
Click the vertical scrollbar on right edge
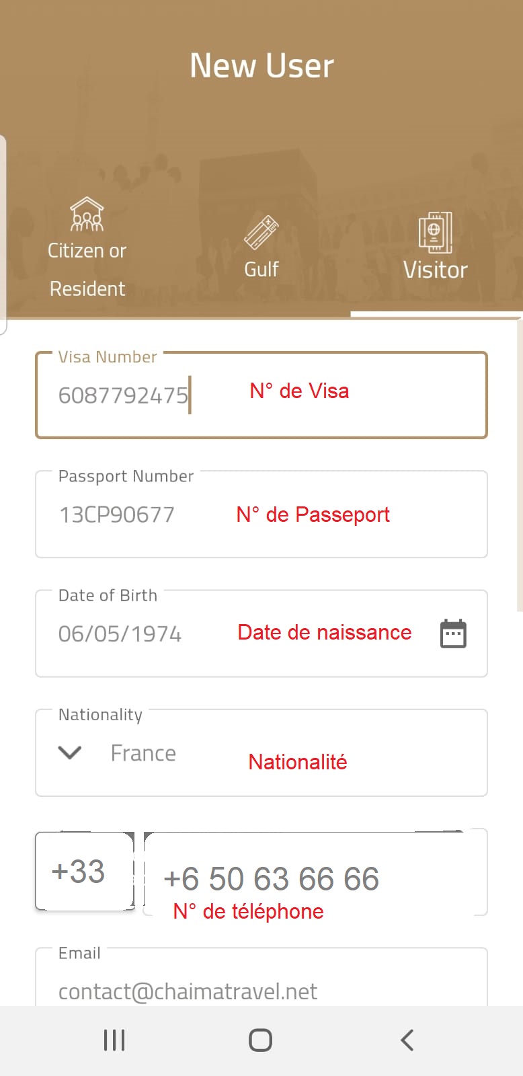pos(520,464)
